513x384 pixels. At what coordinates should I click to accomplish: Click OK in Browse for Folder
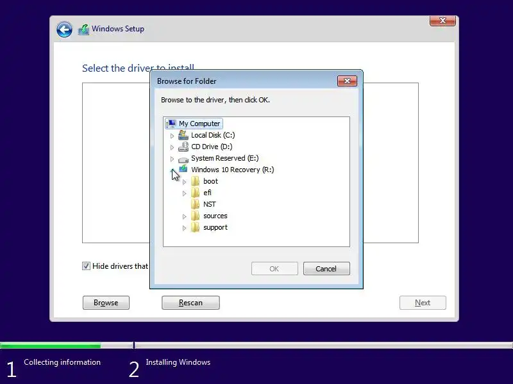274,268
